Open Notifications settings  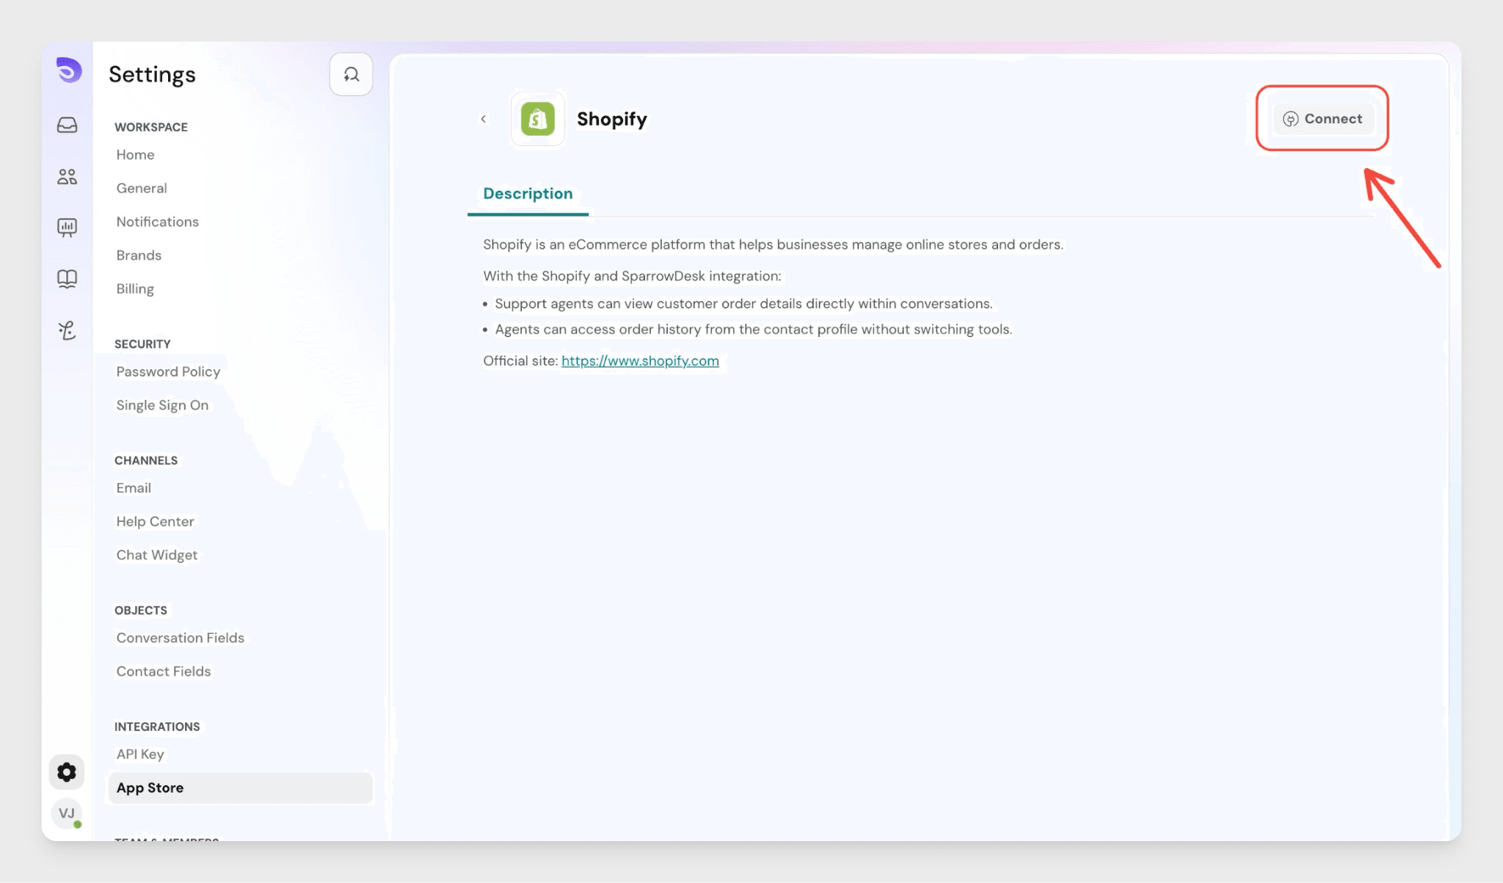pos(158,222)
